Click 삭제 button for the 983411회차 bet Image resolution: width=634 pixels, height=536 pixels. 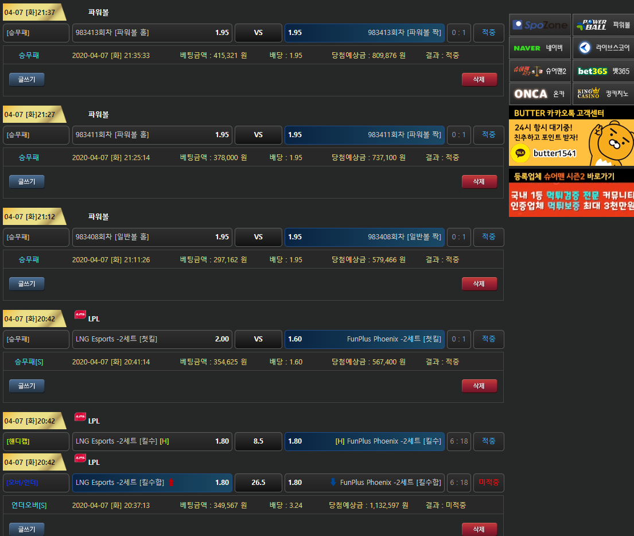(479, 181)
